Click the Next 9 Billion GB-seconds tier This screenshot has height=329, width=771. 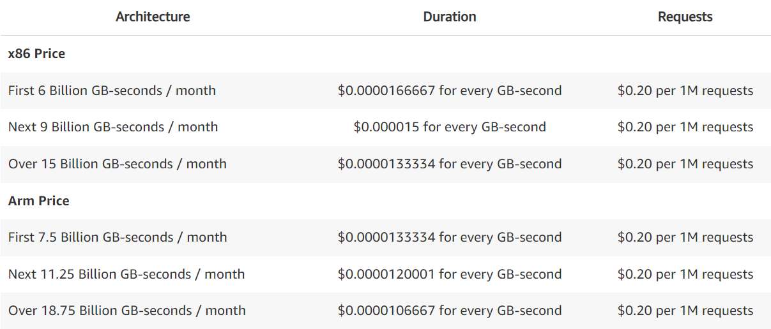[x=113, y=127]
